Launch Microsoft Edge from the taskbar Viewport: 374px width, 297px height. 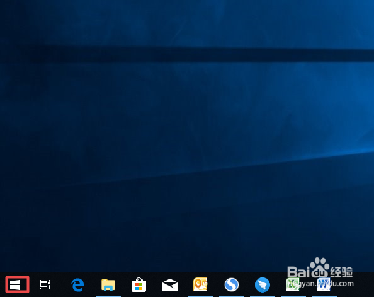tap(77, 284)
